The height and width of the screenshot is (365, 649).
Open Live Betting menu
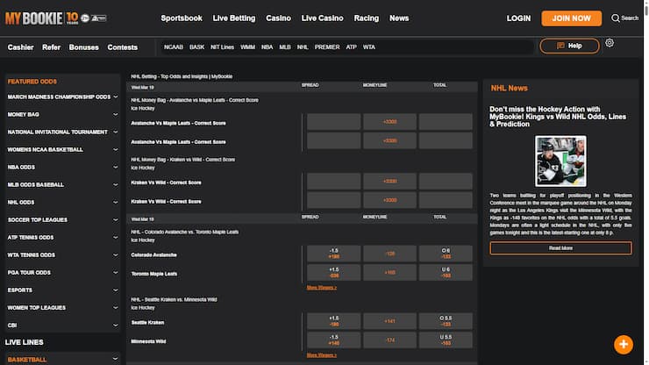point(234,18)
